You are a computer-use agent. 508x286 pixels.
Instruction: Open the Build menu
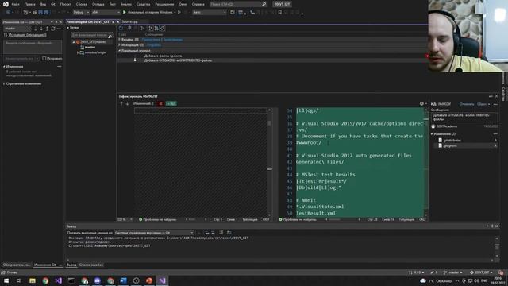81,4
